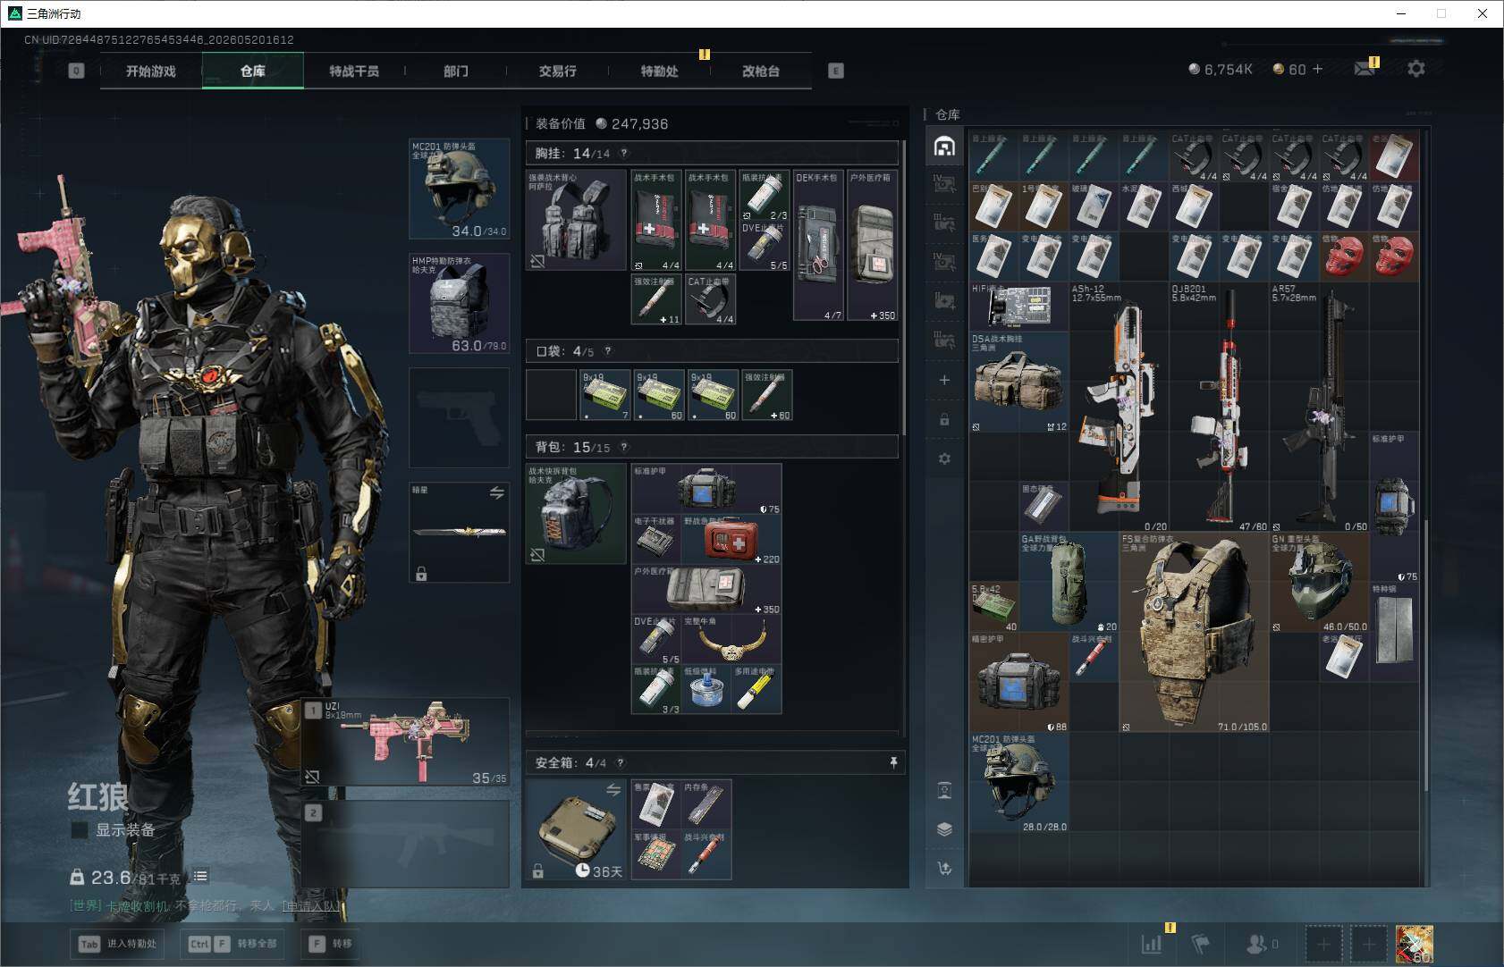Click the 6,754K currency balance
The image size is (1504, 967).
(x=1220, y=69)
